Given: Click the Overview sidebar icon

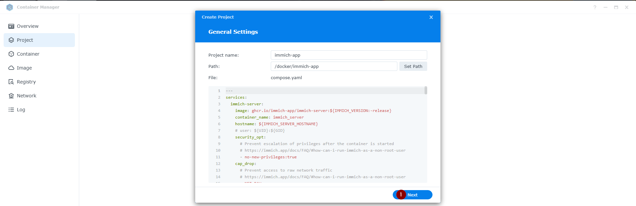Looking at the screenshot, I should tap(11, 26).
